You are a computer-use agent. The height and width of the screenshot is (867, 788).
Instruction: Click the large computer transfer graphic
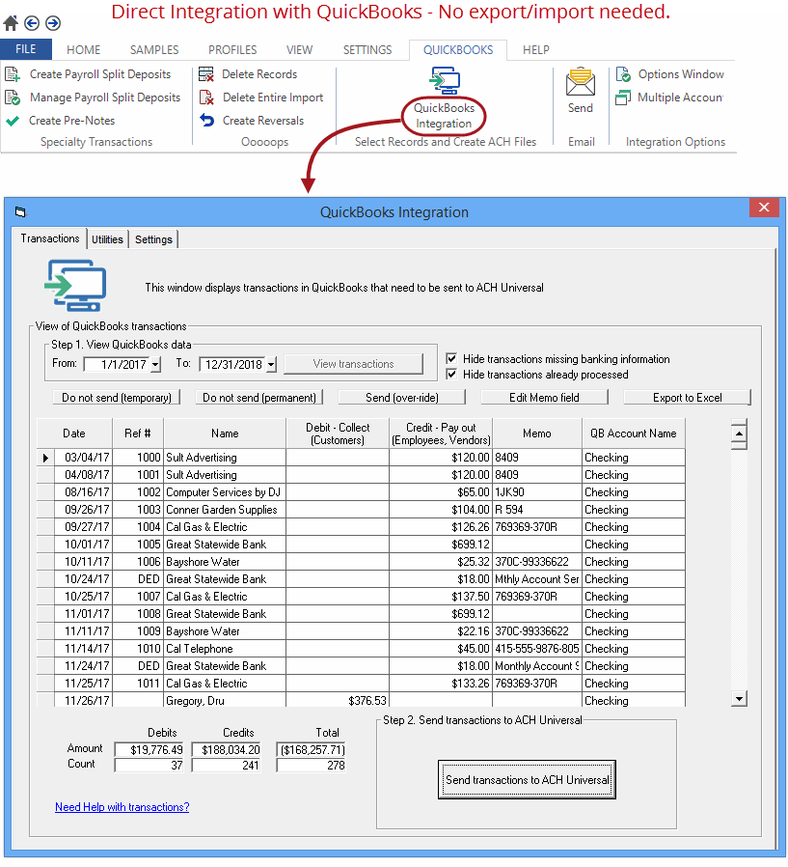75,286
